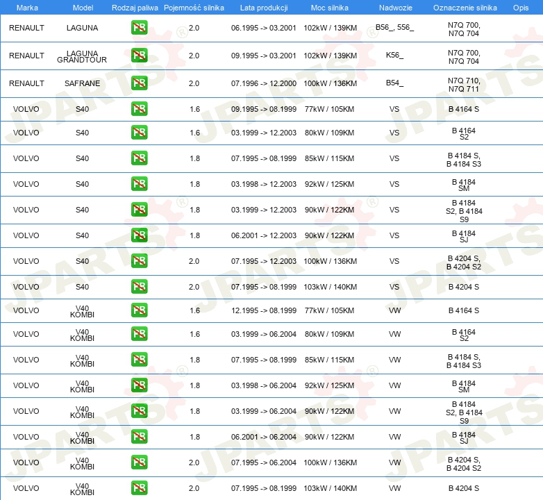543x500 pixels.
Task: Click the Nadwozie column header
Action: [x=396, y=8]
